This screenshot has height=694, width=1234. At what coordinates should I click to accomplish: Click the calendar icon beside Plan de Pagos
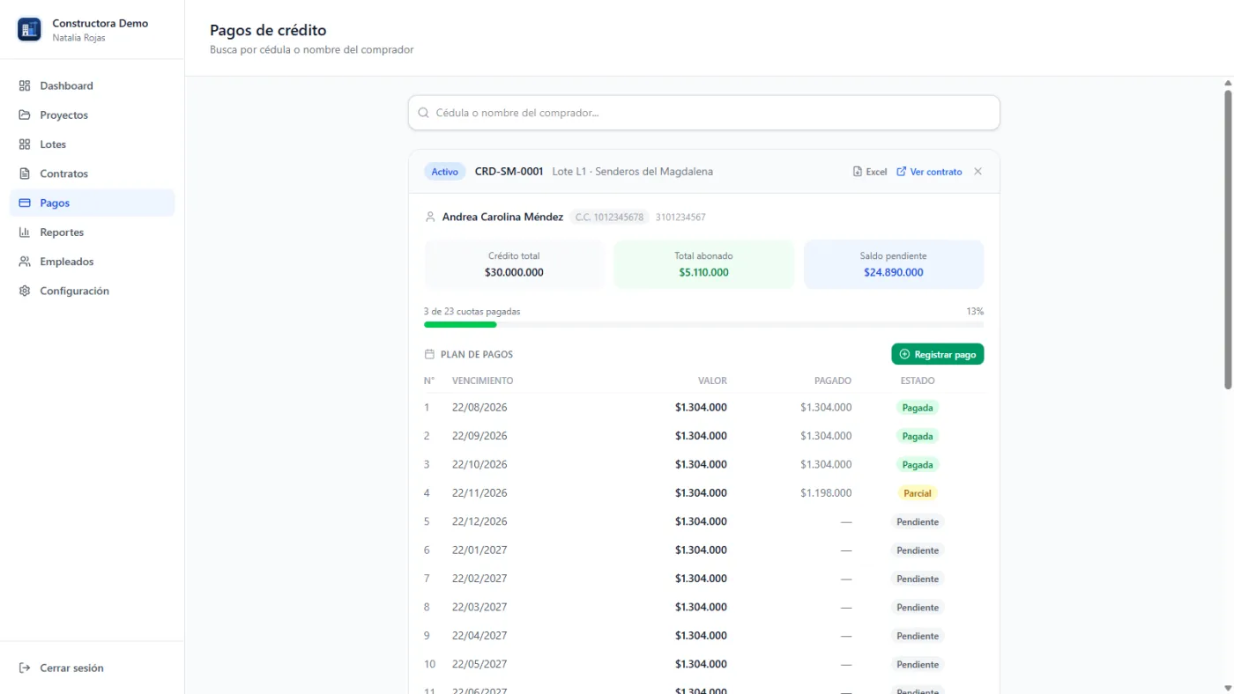coord(429,354)
